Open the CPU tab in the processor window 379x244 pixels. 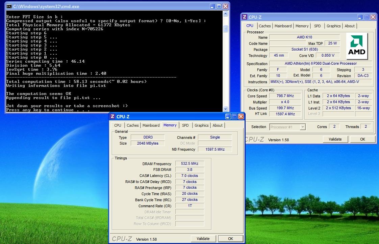pyautogui.click(x=250, y=26)
